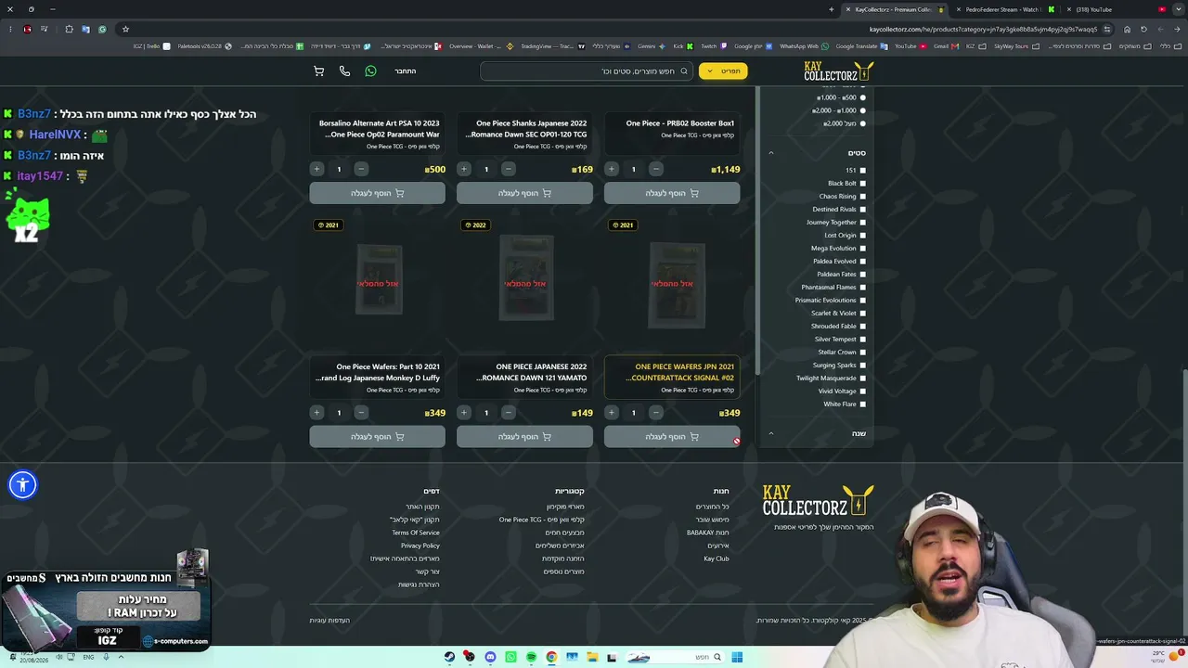The height and width of the screenshot is (668, 1188).
Task: Collapse the שנה filter section
Action: click(770, 433)
